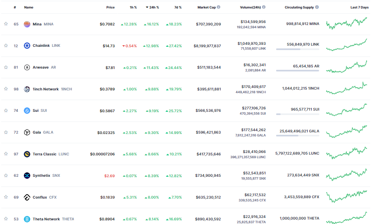Click Sui circulating supply progress bar

pyautogui.click(x=298, y=114)
